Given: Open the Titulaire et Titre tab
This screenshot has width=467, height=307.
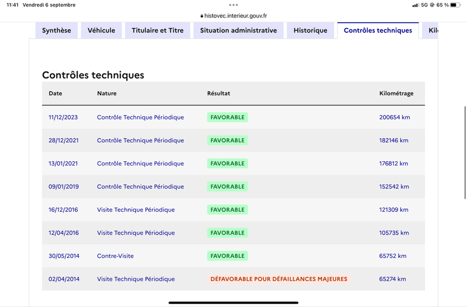Looking at the screenshot, I should pos(158,30).
